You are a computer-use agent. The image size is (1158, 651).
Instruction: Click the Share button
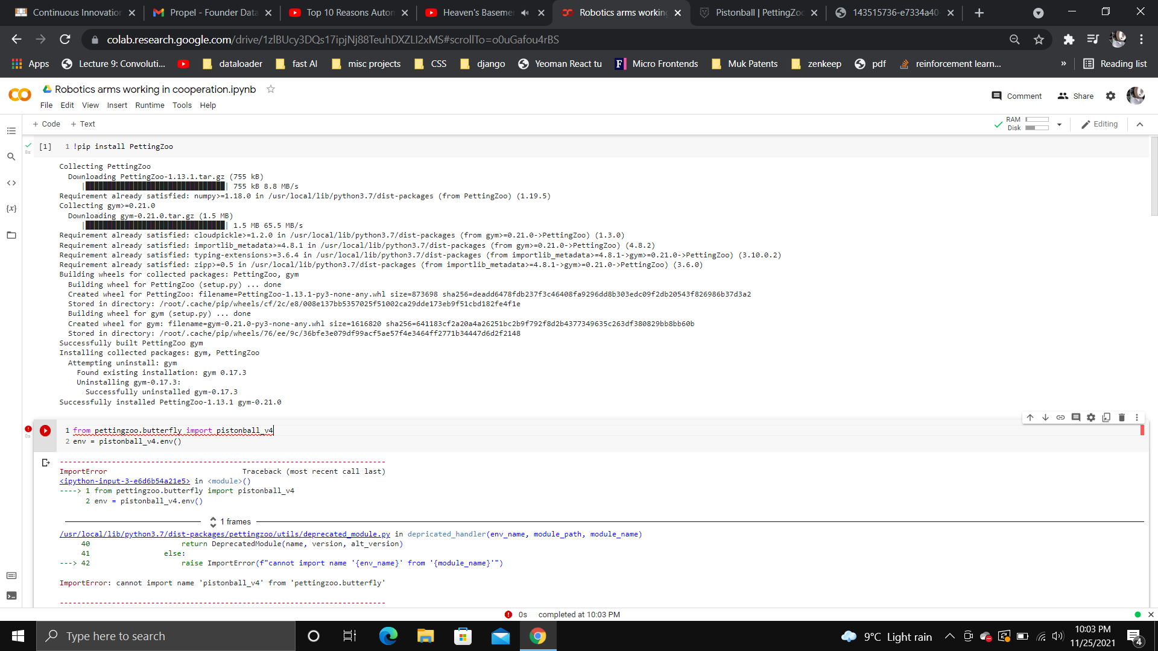tap(1076, 96)
